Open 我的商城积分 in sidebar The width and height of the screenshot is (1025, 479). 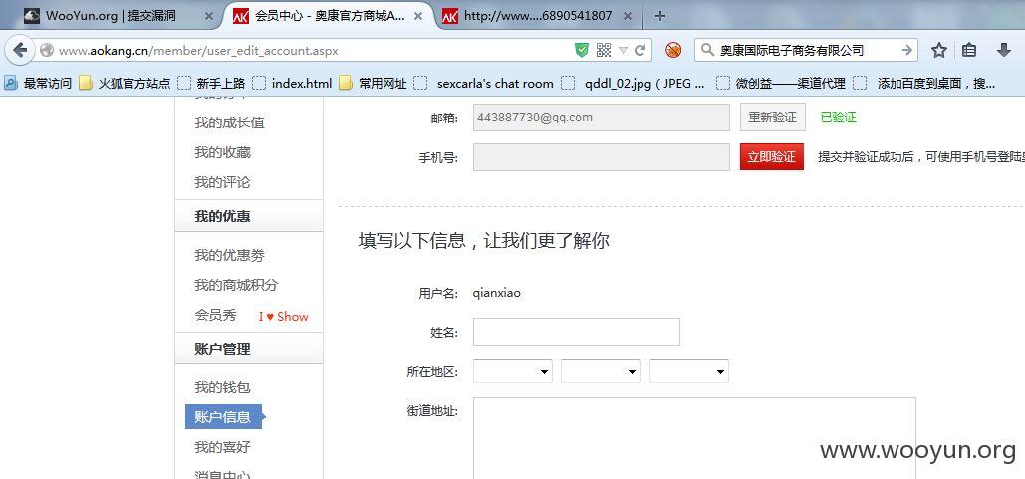237,286
